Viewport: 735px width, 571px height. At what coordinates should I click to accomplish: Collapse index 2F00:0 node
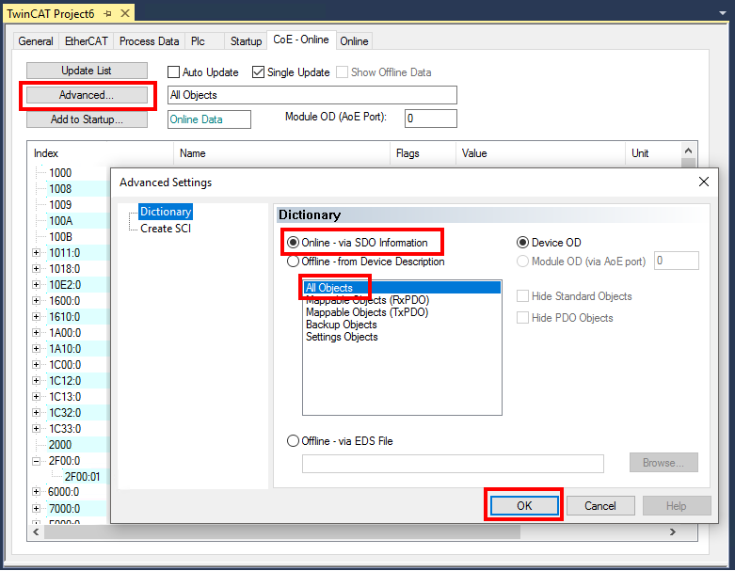[36, 461]
